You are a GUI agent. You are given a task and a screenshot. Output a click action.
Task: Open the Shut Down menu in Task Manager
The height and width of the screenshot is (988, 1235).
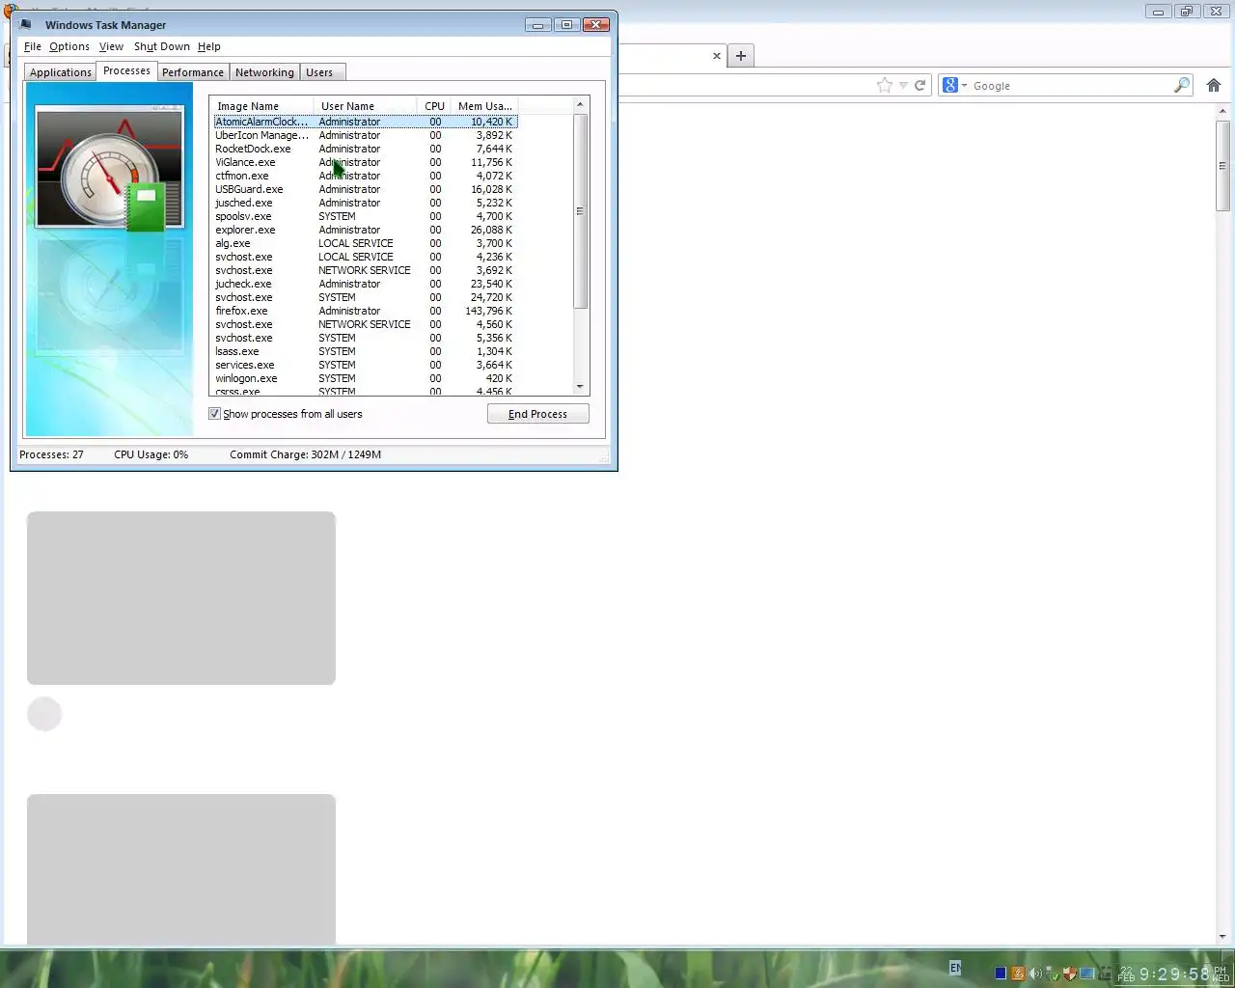point(162,46)
